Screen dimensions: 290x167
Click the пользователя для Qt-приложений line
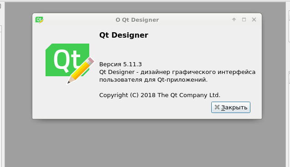coord(153,79)
